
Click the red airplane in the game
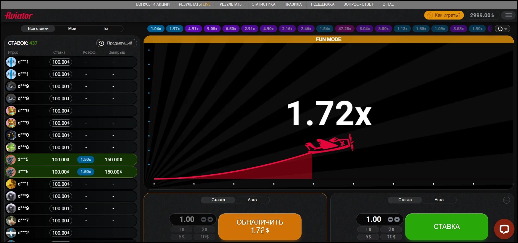tap(329, 143)
